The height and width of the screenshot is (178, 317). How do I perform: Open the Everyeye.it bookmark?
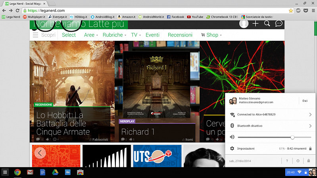pos(58,17)
